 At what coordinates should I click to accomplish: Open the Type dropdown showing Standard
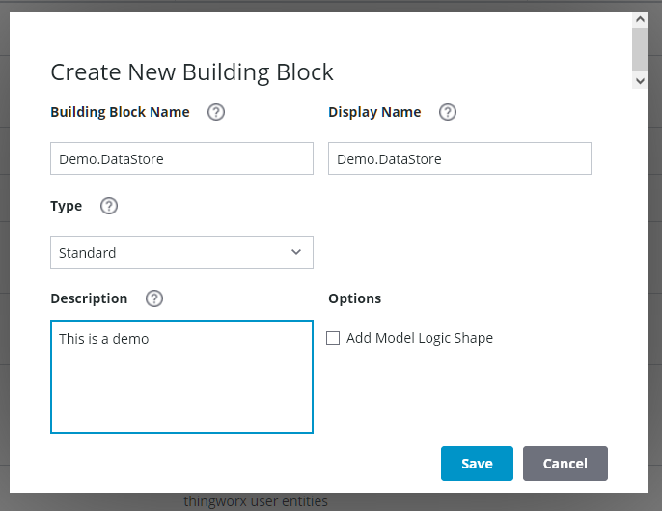point(174,252)
